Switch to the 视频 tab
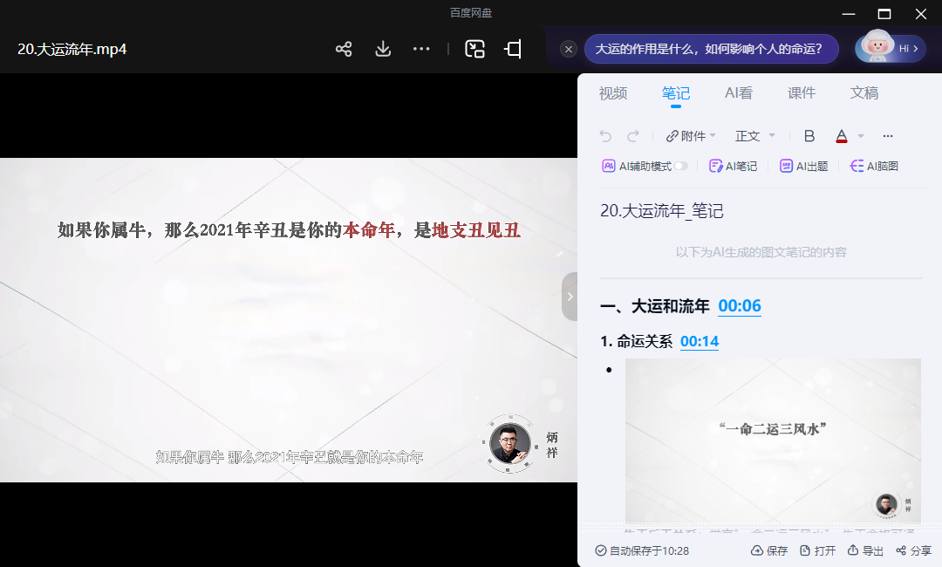Viewport: 942px width, 567px height. (x=613, y=92)
